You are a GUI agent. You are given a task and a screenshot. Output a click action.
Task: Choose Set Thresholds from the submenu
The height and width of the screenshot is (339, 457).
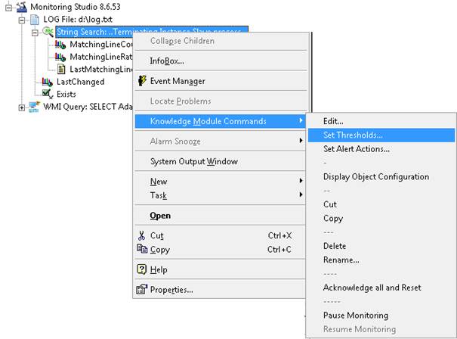352,135
